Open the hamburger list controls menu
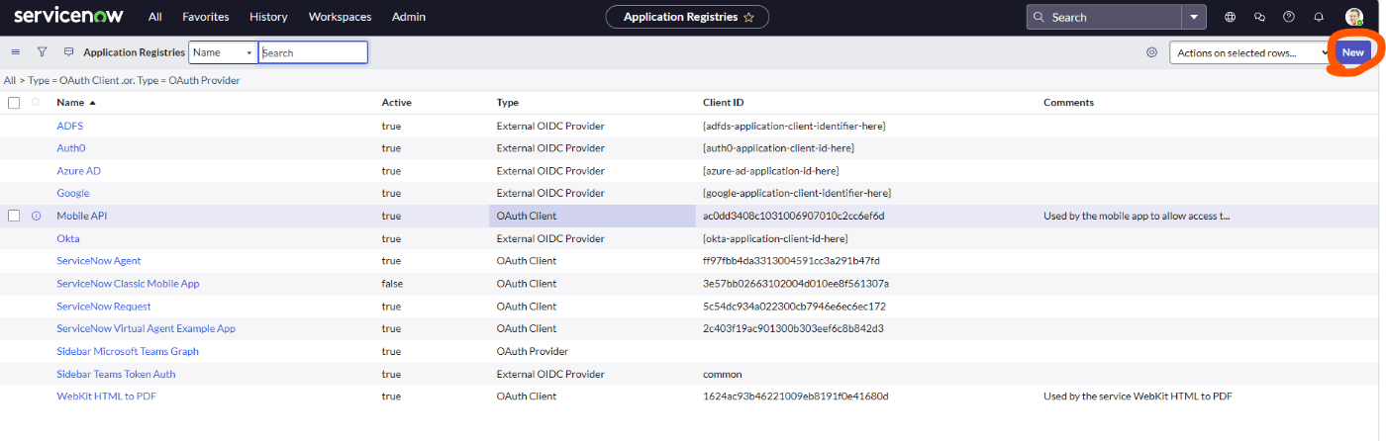1386x441 pixels. 16,52
